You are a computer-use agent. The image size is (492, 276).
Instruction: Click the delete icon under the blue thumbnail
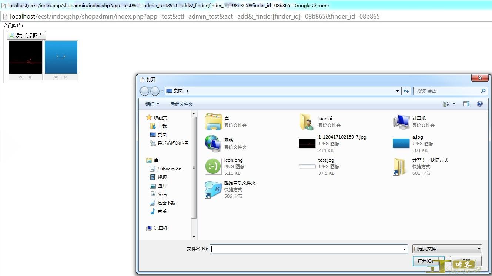[x=65, y=77]
